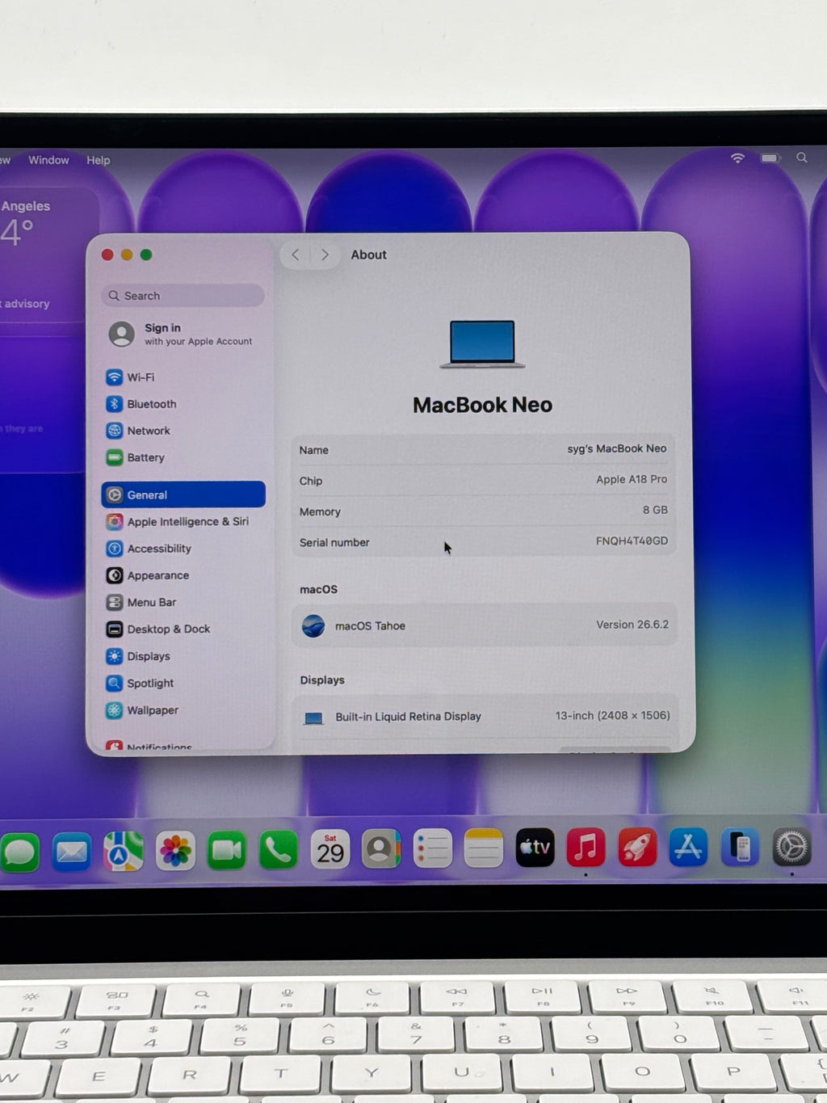Open System Settings from the Dock
This screenshot has width=827, height=1103.
click(x=791, y=848)
